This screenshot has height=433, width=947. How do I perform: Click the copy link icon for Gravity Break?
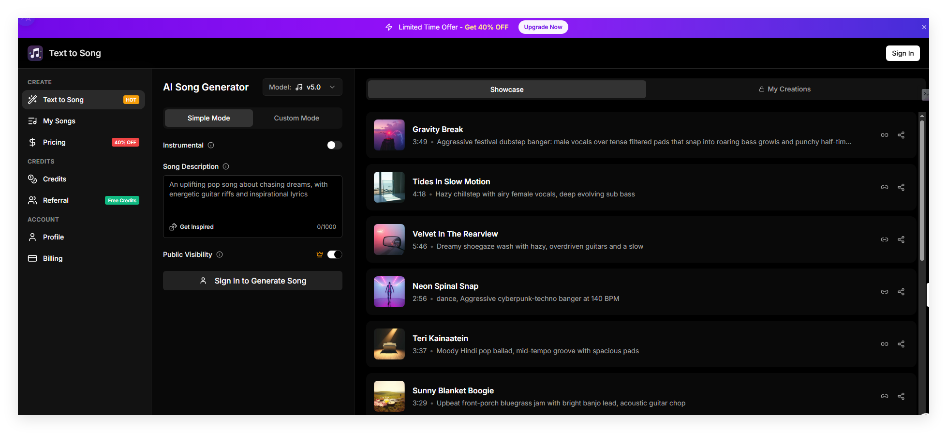click(884, 135)
